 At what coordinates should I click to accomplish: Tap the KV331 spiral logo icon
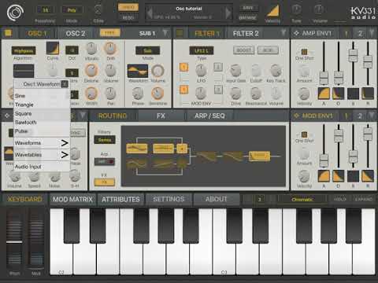point(15,13)
